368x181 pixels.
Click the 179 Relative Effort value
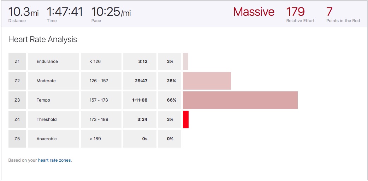click(296, 12)
